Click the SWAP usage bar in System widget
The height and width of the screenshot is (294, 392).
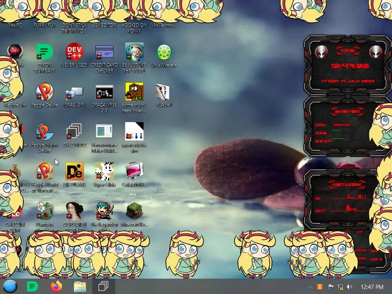pos(338,139)
